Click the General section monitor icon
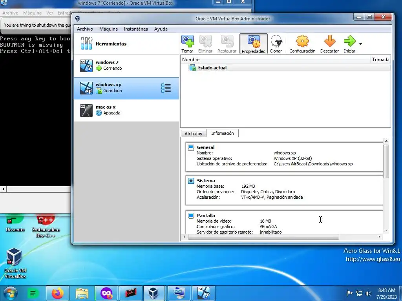The image size is (402, 301). [191, 147]
